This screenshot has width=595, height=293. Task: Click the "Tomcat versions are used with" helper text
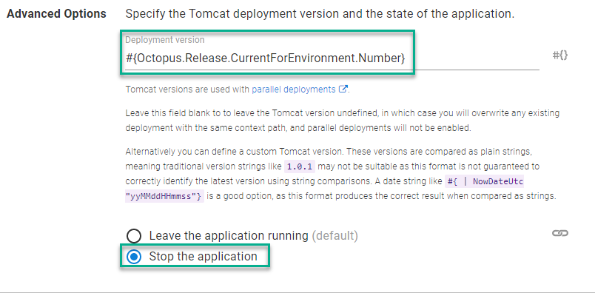tap(188, 90)
